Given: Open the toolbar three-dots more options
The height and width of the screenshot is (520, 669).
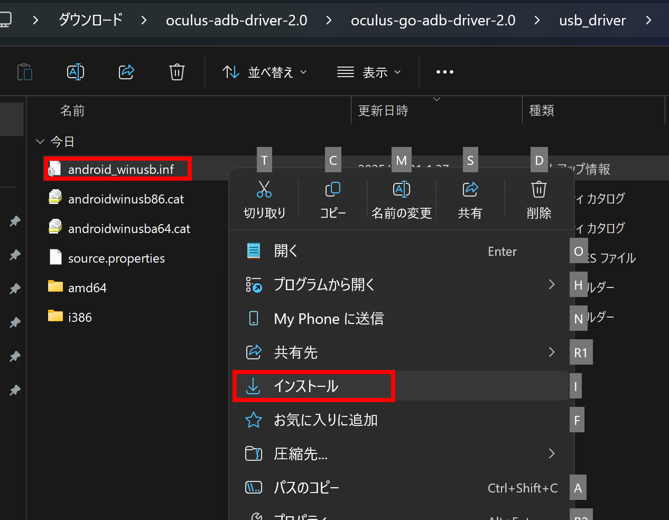Looking at the screenshot, I should click(x=444, y=72).
